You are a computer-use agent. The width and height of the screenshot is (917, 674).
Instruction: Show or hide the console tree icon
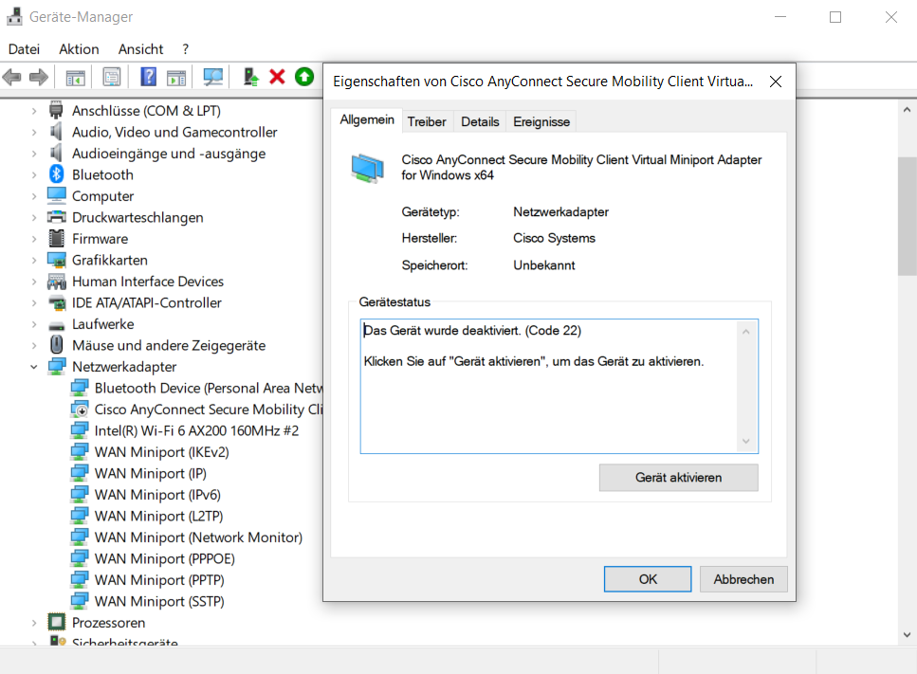[x=76, y=77]
